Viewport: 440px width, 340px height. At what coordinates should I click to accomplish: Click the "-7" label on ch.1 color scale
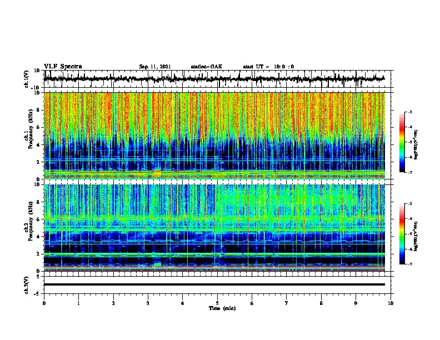point(409,172)
